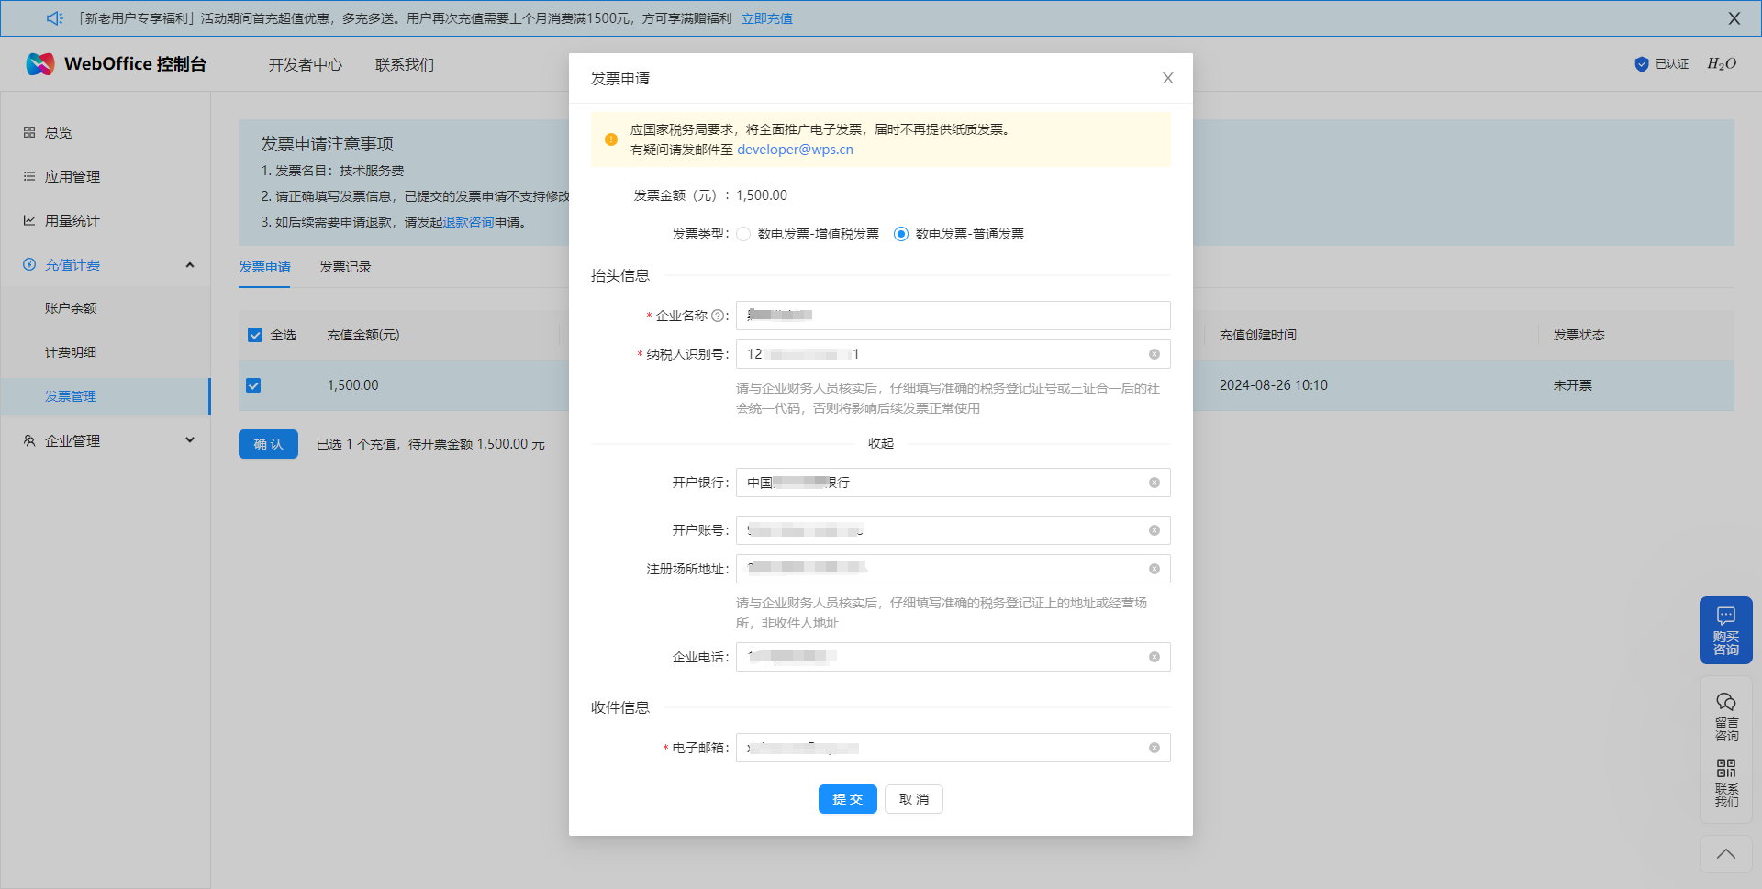Toggle the 全选 checkbox
The width and height of the screenshot is (1762, 889).
coord(255,335)
